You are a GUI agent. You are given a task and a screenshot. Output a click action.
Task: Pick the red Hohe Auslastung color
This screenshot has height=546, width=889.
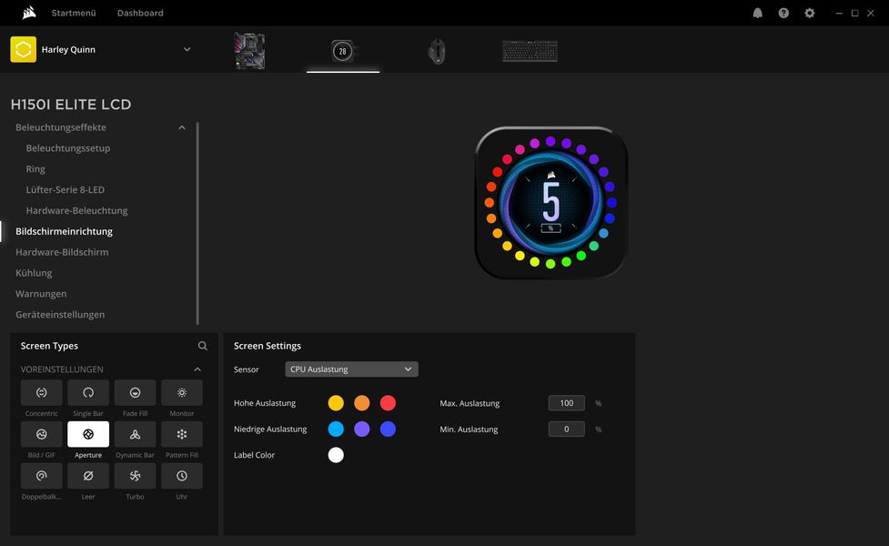(388, 403)
